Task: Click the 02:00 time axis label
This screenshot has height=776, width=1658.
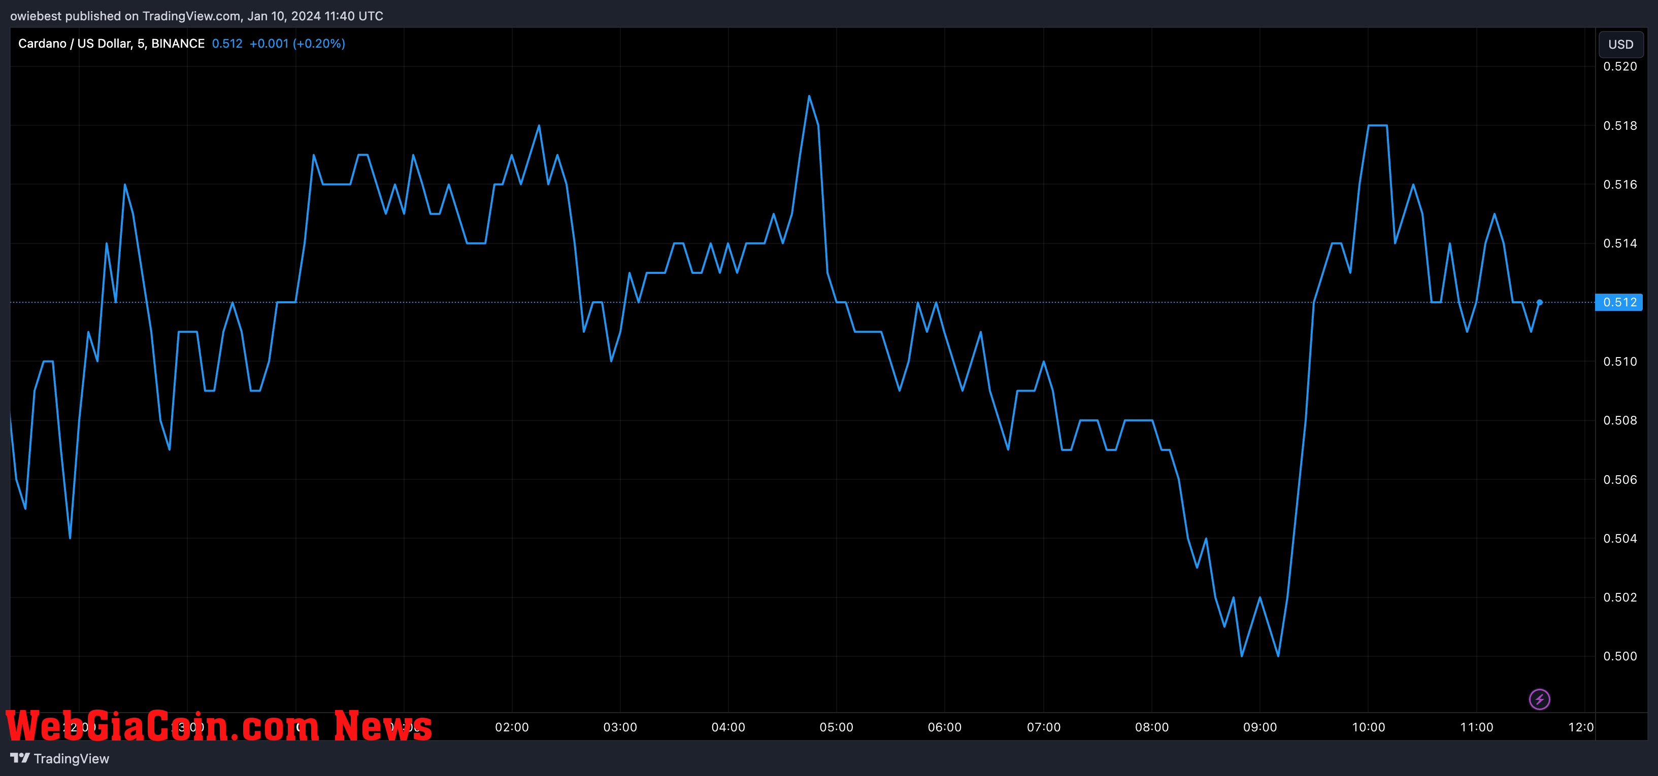Action: coord(512,727)
